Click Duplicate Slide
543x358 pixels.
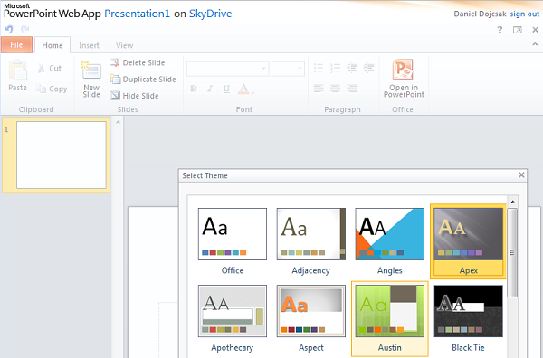click(143, 80)
